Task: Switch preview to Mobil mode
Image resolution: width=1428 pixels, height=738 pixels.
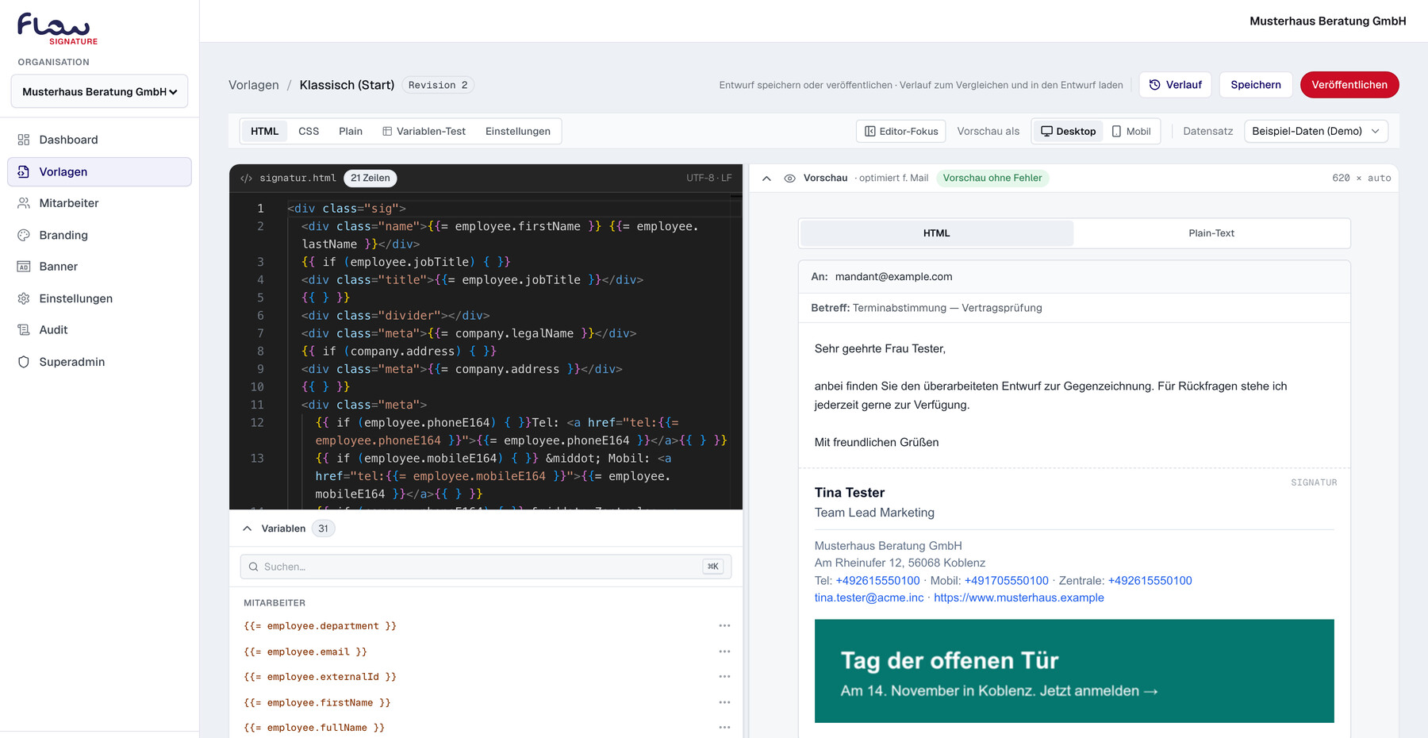Action: point(1131,132)
